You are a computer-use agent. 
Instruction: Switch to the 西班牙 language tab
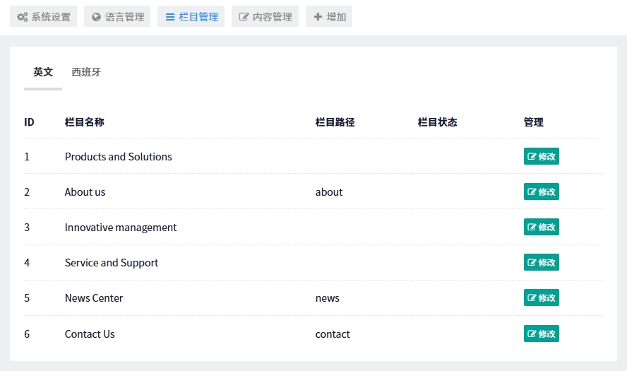coord(86,72)
